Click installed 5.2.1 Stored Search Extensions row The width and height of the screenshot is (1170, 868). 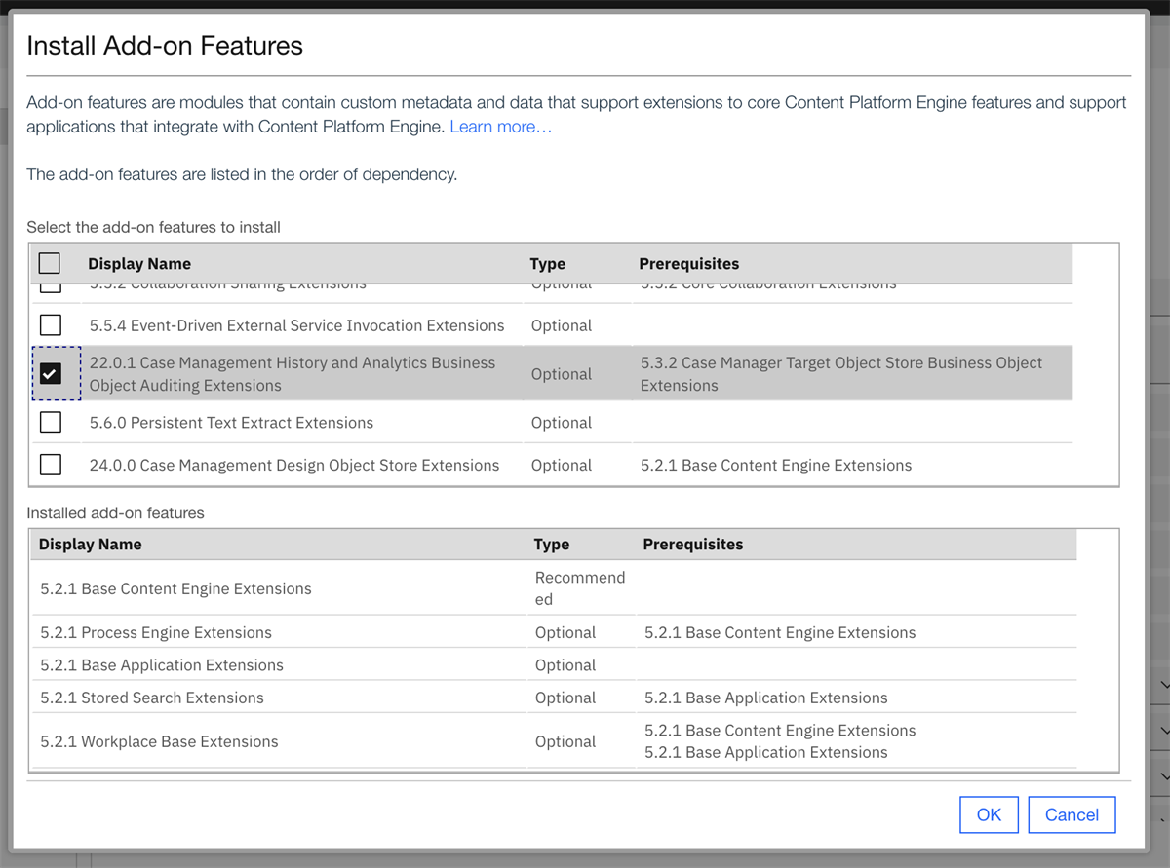click(553, 698)
